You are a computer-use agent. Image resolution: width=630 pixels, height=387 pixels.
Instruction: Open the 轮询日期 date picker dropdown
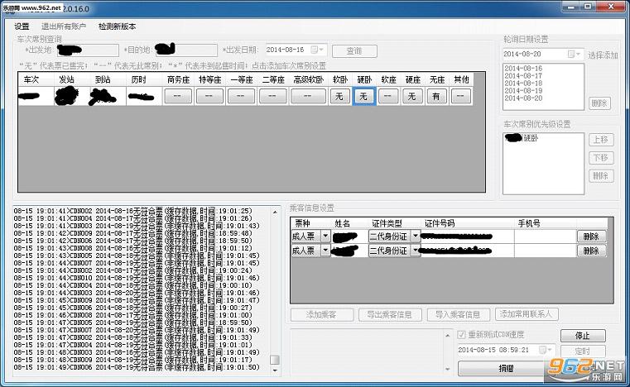[575, 54]
